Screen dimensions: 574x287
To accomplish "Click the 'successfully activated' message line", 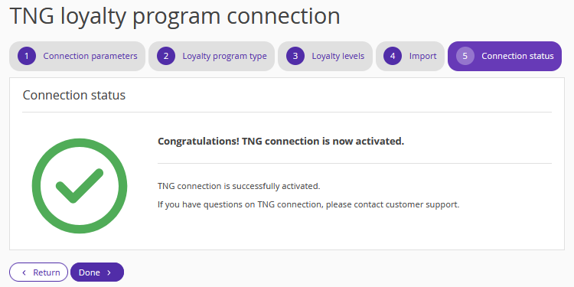I will [x=239, y=186].
